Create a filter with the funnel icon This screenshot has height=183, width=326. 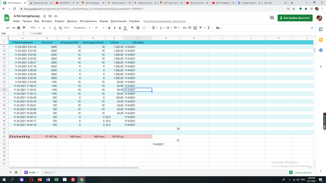[200, 28]
